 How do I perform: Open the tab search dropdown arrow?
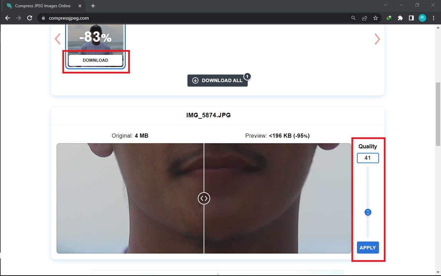(386, 5)
